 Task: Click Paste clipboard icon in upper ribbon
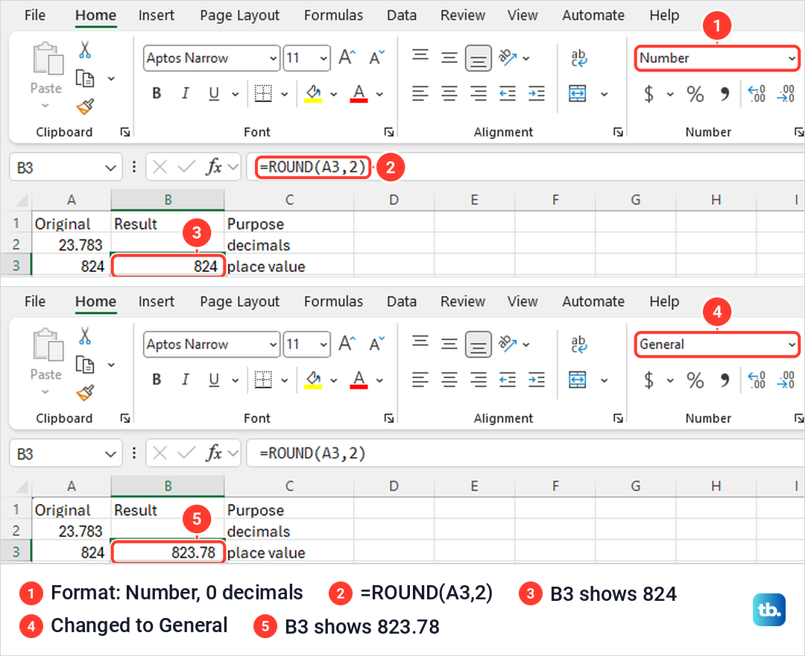point(48,58)
